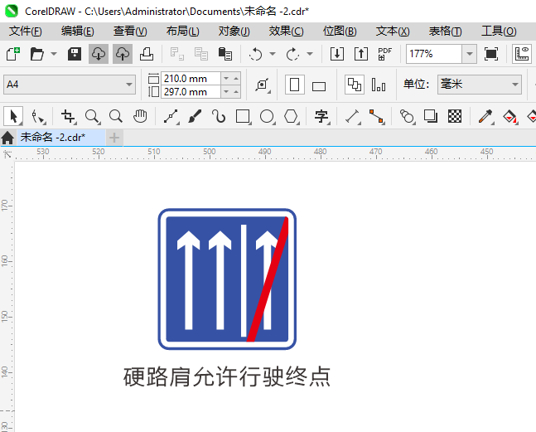
Task: Click the 210.0 mm page width field
Action: click(x=191, y=78)
